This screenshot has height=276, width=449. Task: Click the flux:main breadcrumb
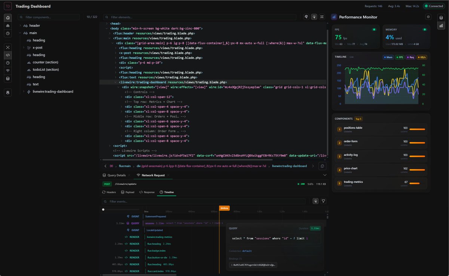point(125,166)
